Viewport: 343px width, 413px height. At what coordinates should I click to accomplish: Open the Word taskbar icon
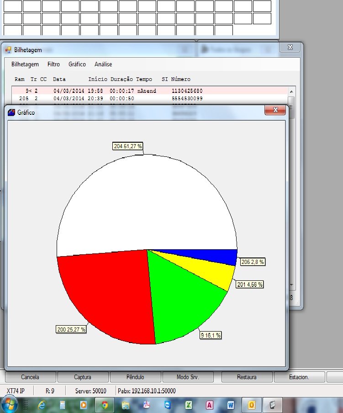pos(230,405)
